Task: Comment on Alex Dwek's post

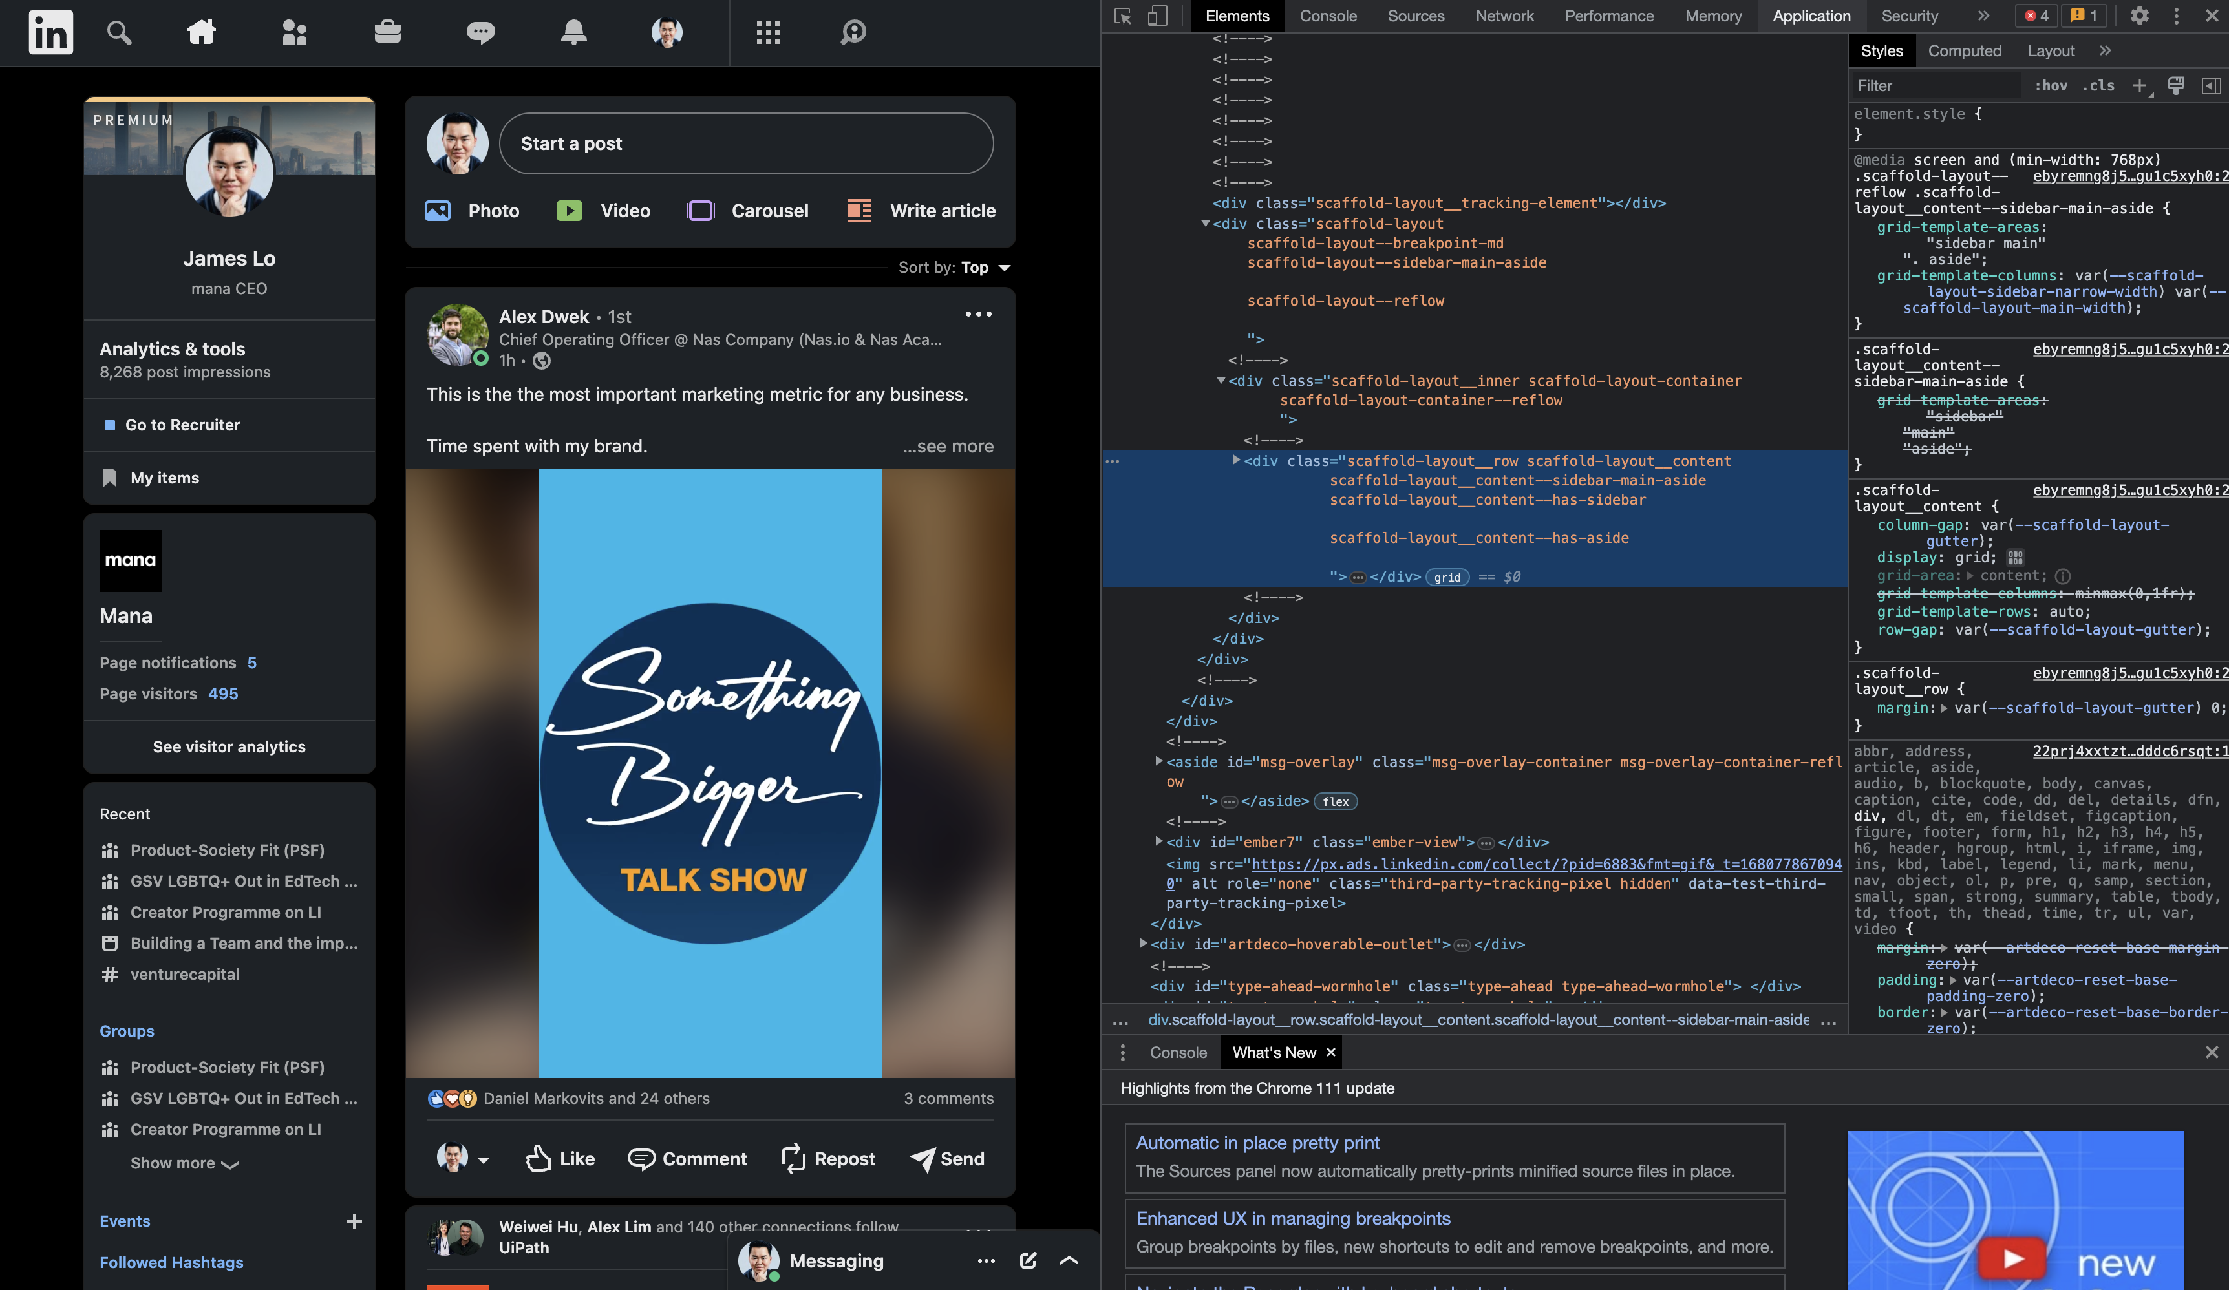Action: 687,1158
